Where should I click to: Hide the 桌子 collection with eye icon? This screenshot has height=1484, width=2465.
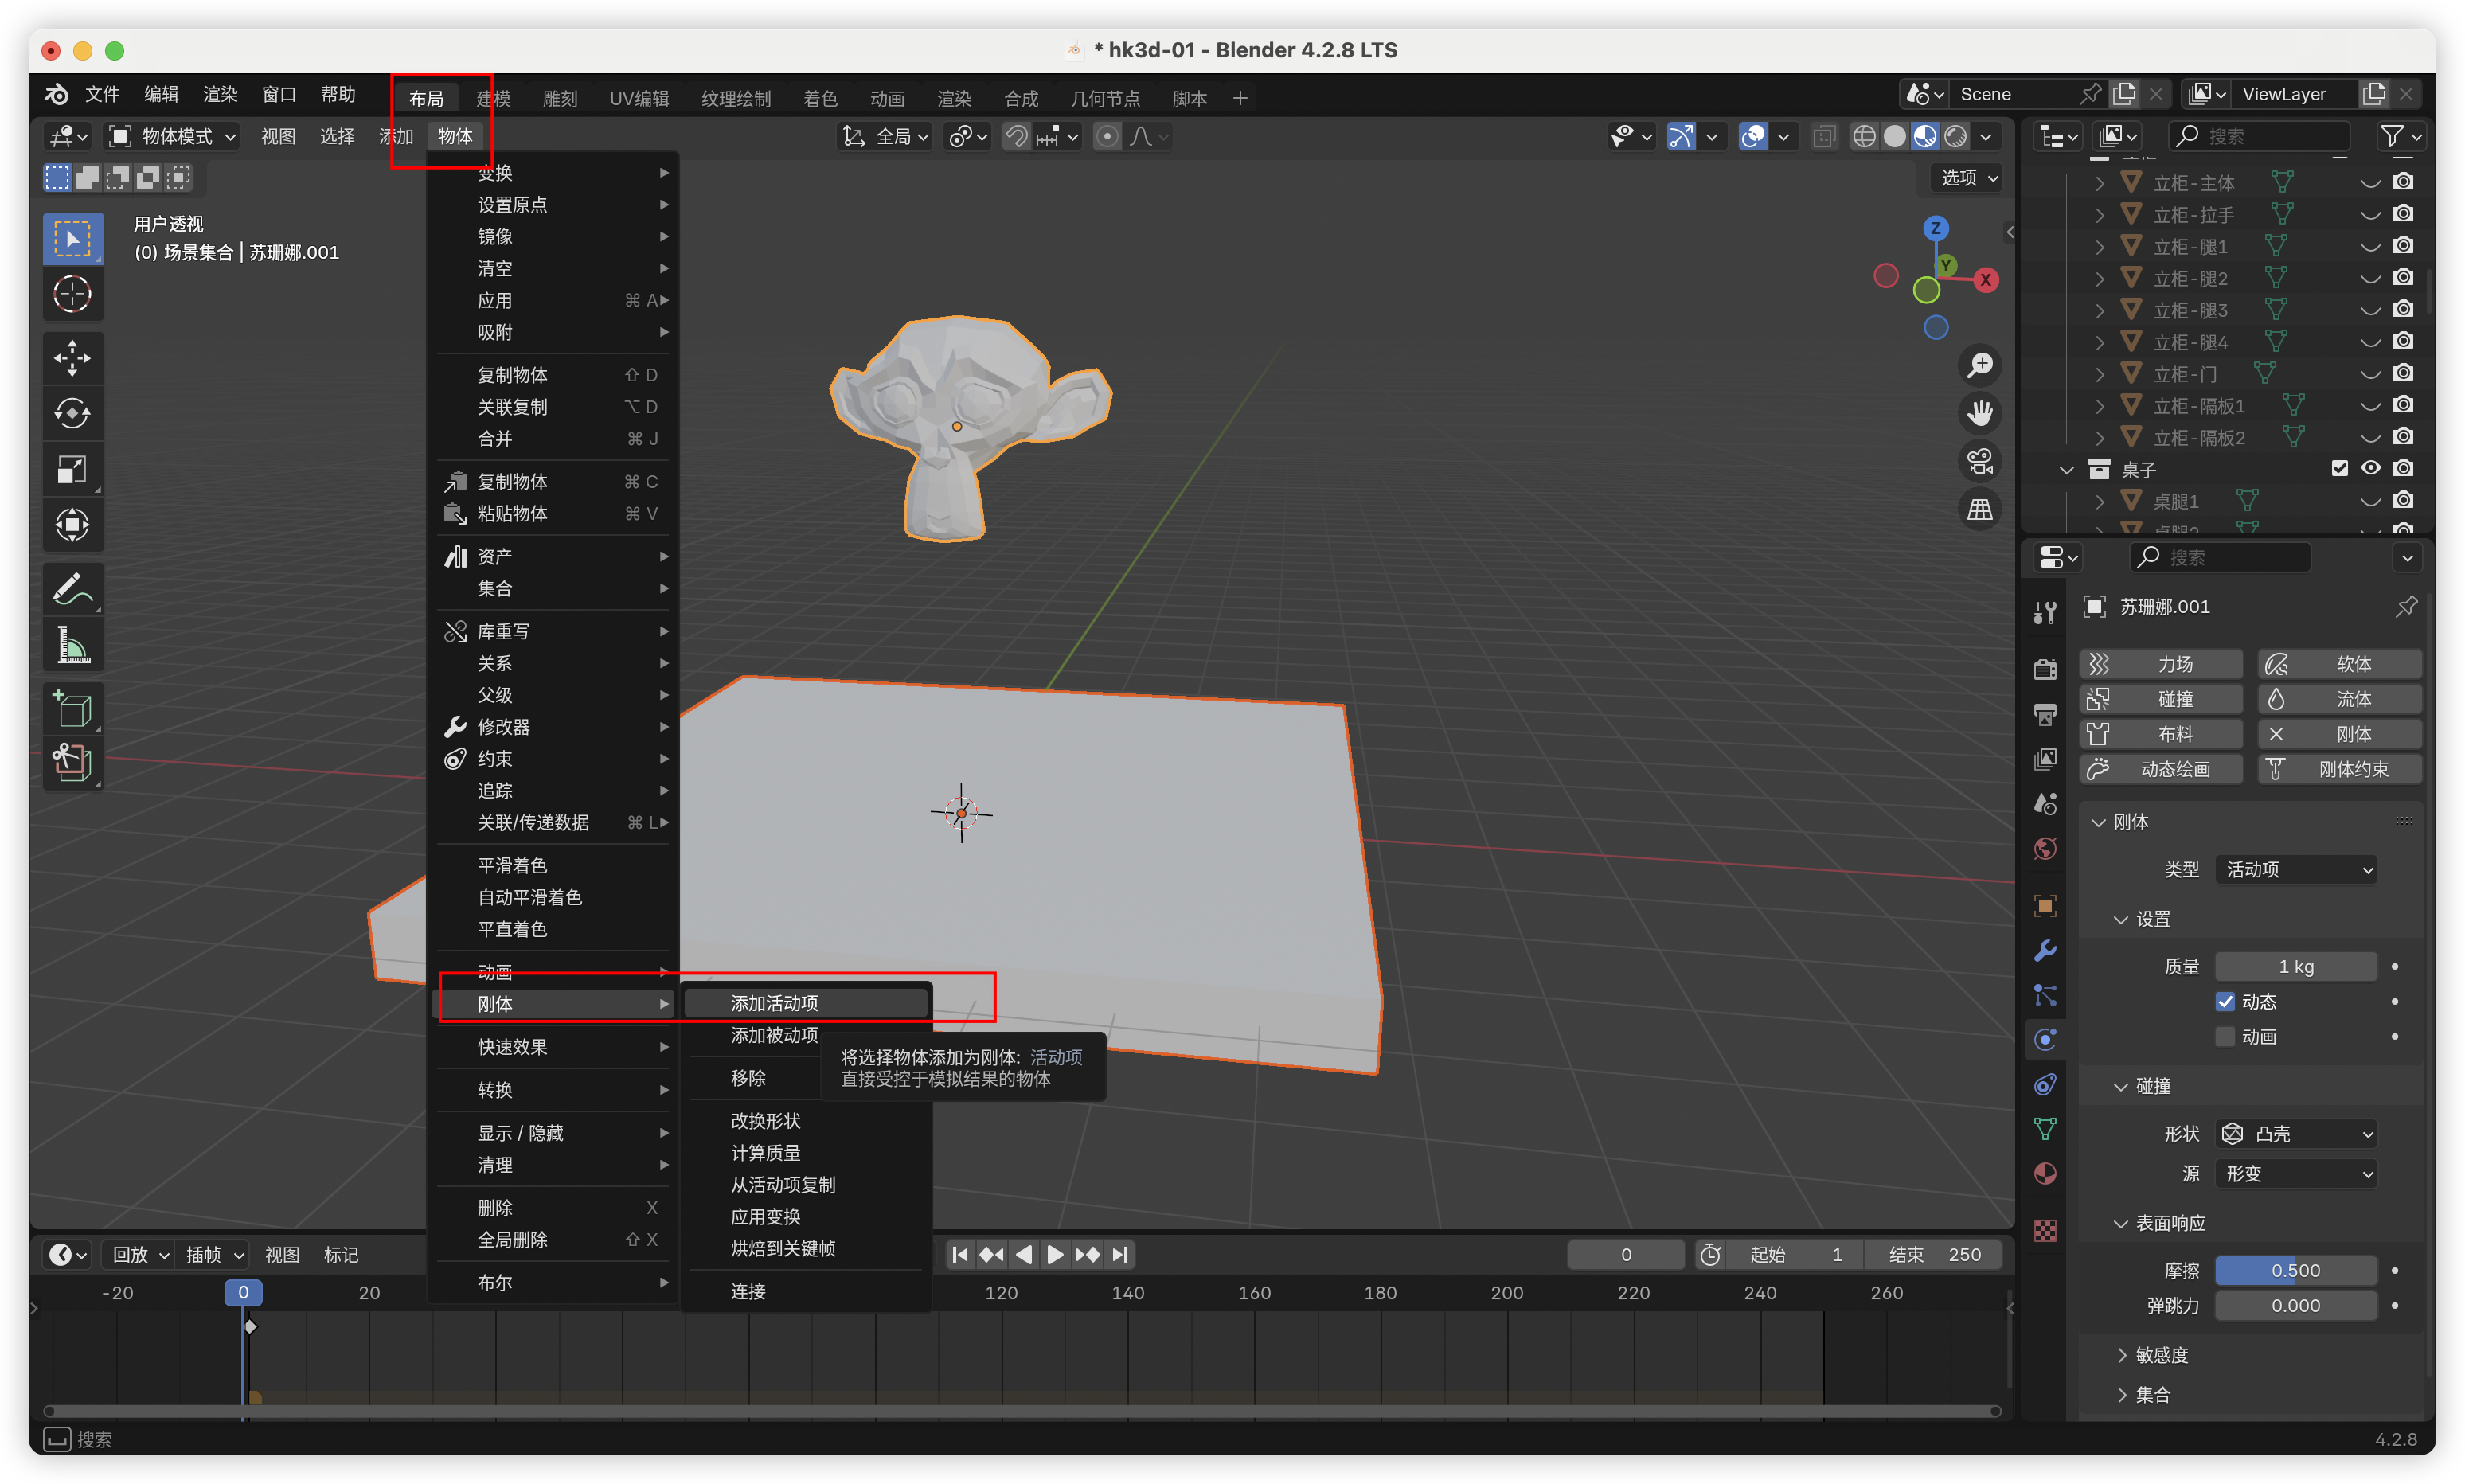[2371, 468]
